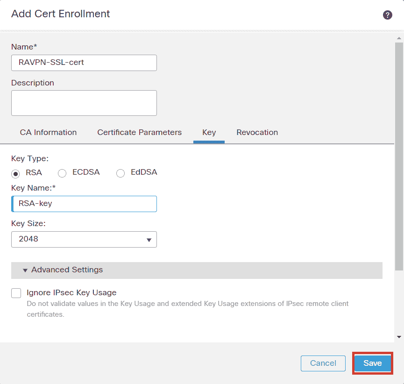Click into the Description text area
404x384 pixels.
(x=84, y=103)
